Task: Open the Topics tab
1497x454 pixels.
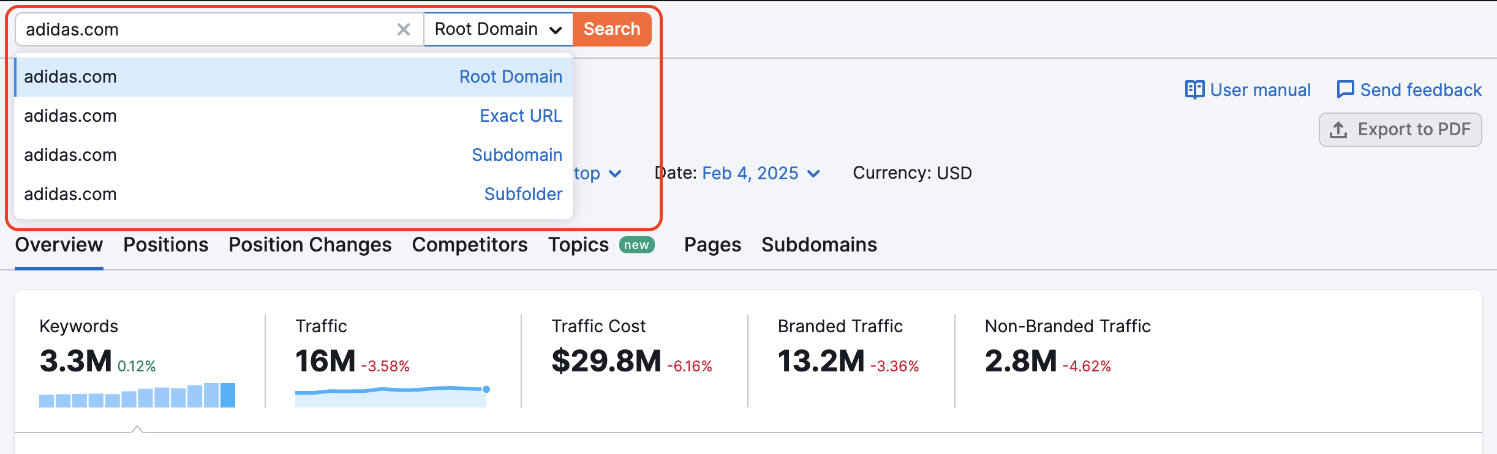Action: pos(578,245)
